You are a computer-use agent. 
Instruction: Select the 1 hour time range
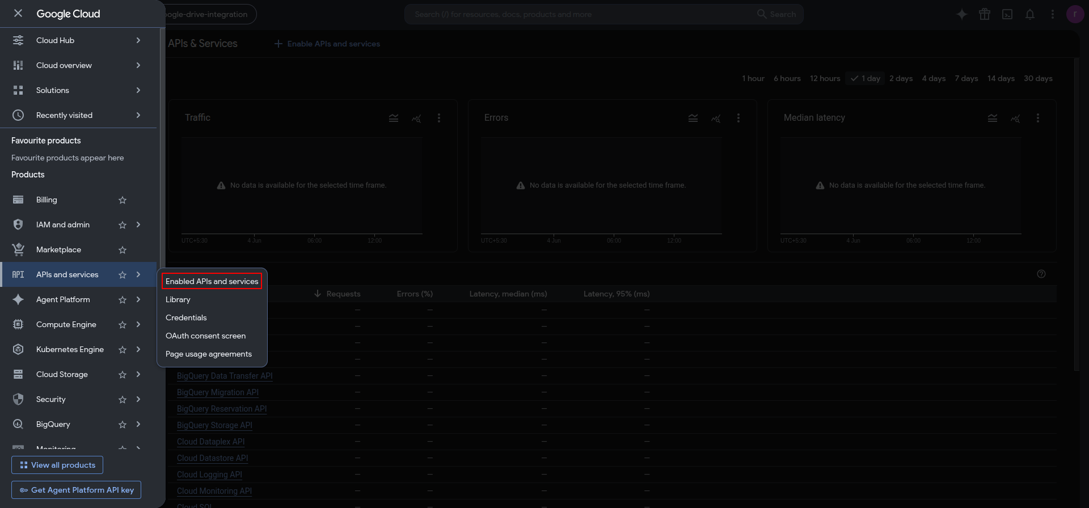tap(753, 78)
